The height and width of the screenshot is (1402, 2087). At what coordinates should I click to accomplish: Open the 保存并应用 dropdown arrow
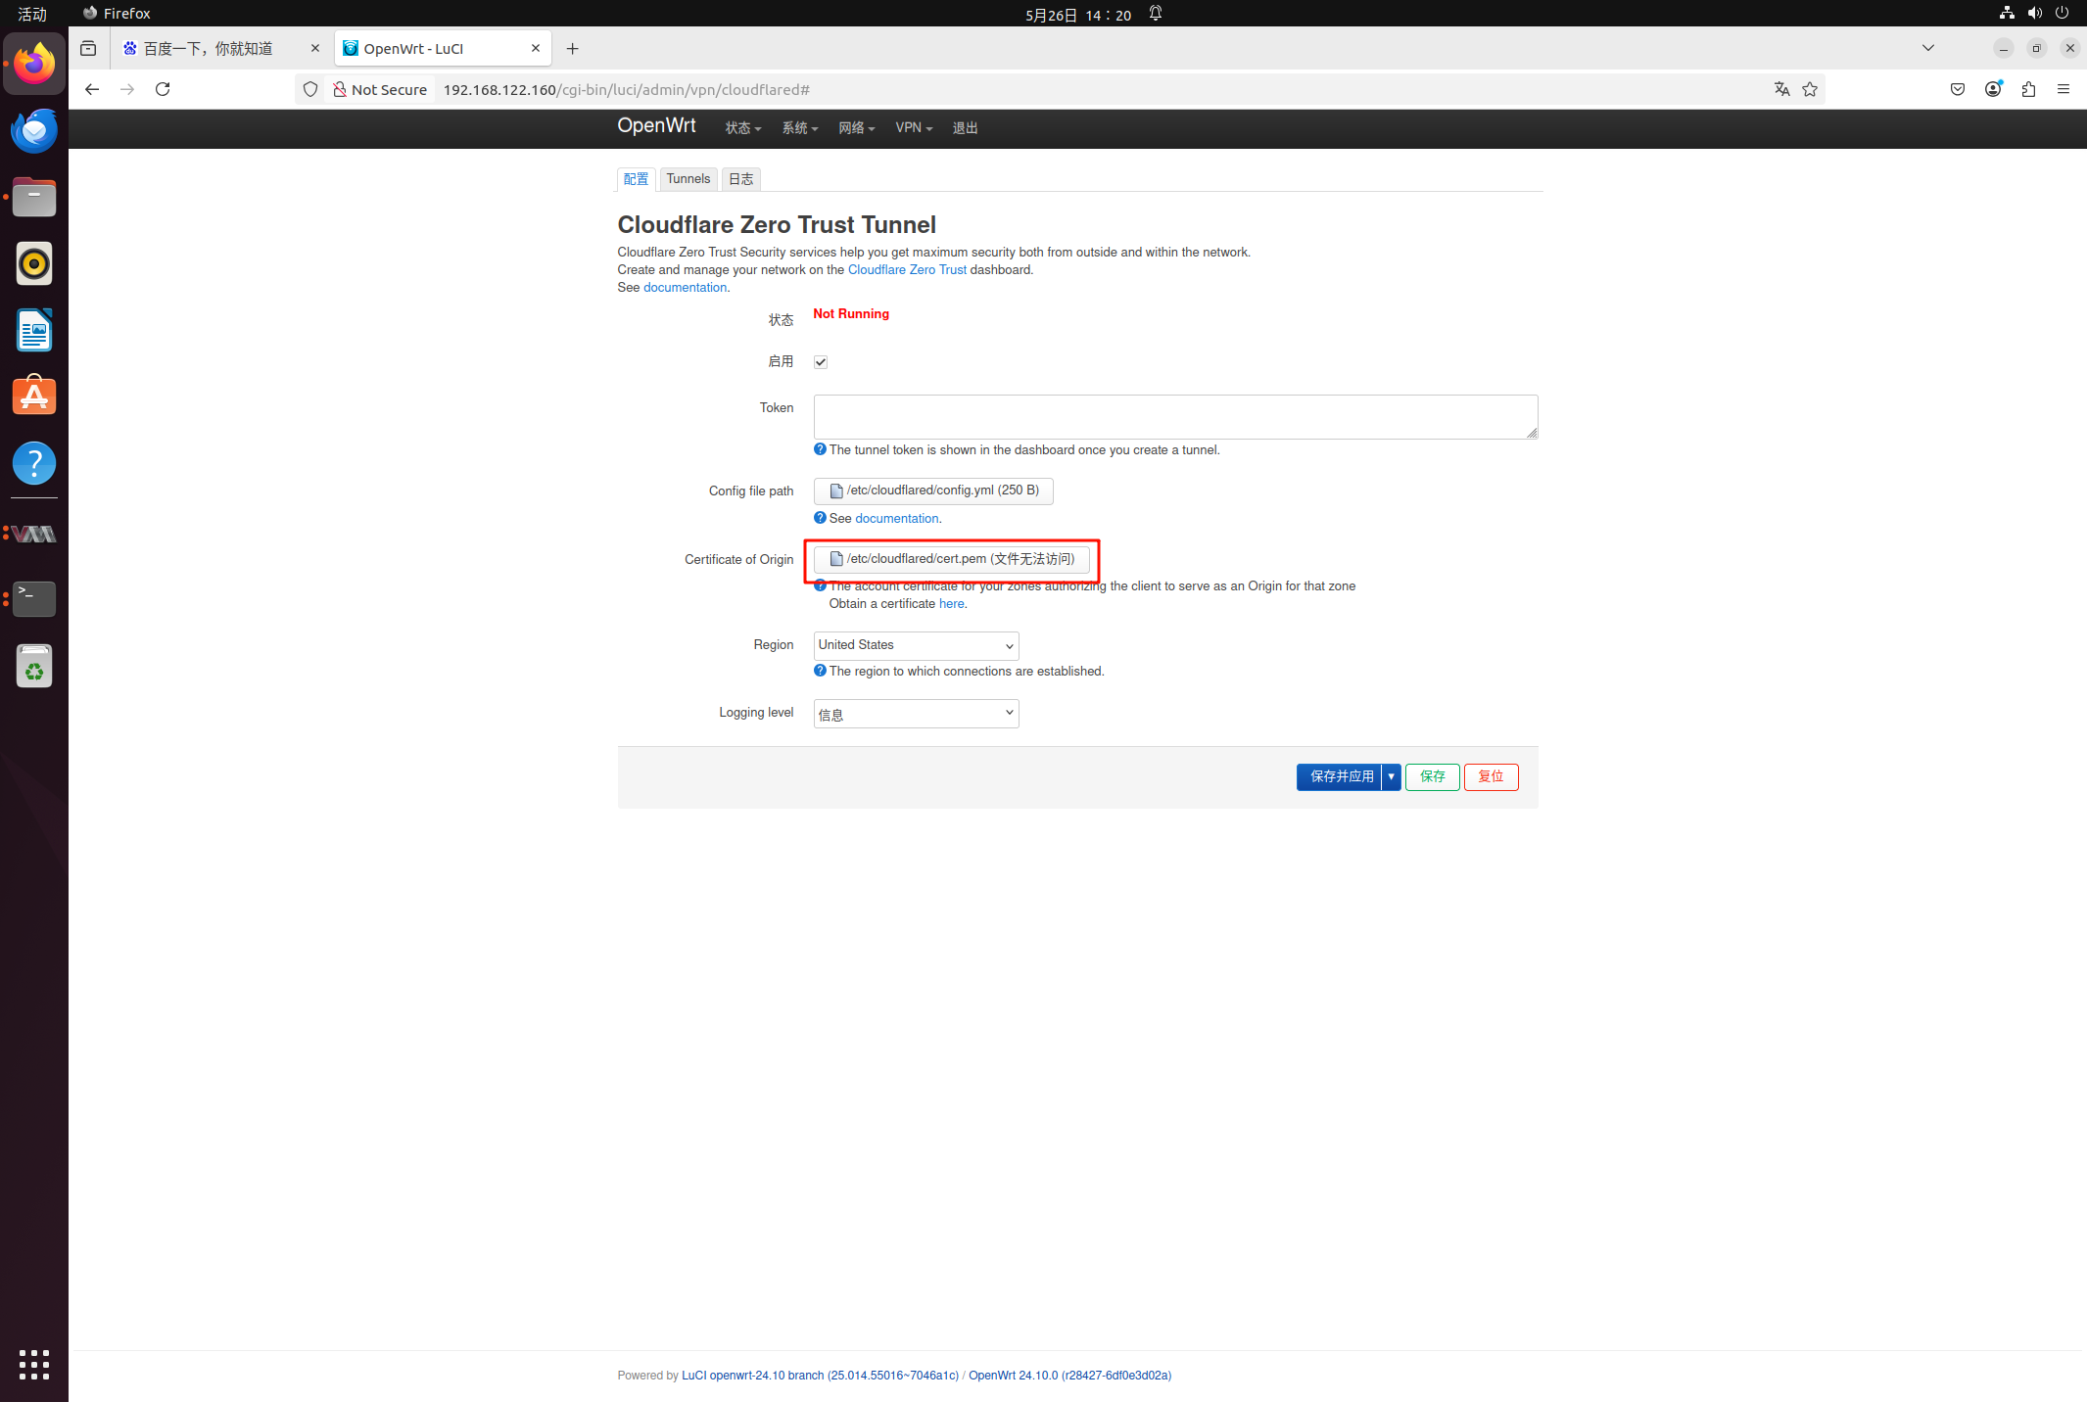click(x=1391, y=776)
